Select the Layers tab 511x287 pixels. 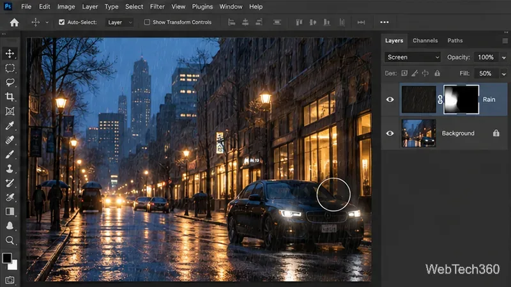pos(394,40)
